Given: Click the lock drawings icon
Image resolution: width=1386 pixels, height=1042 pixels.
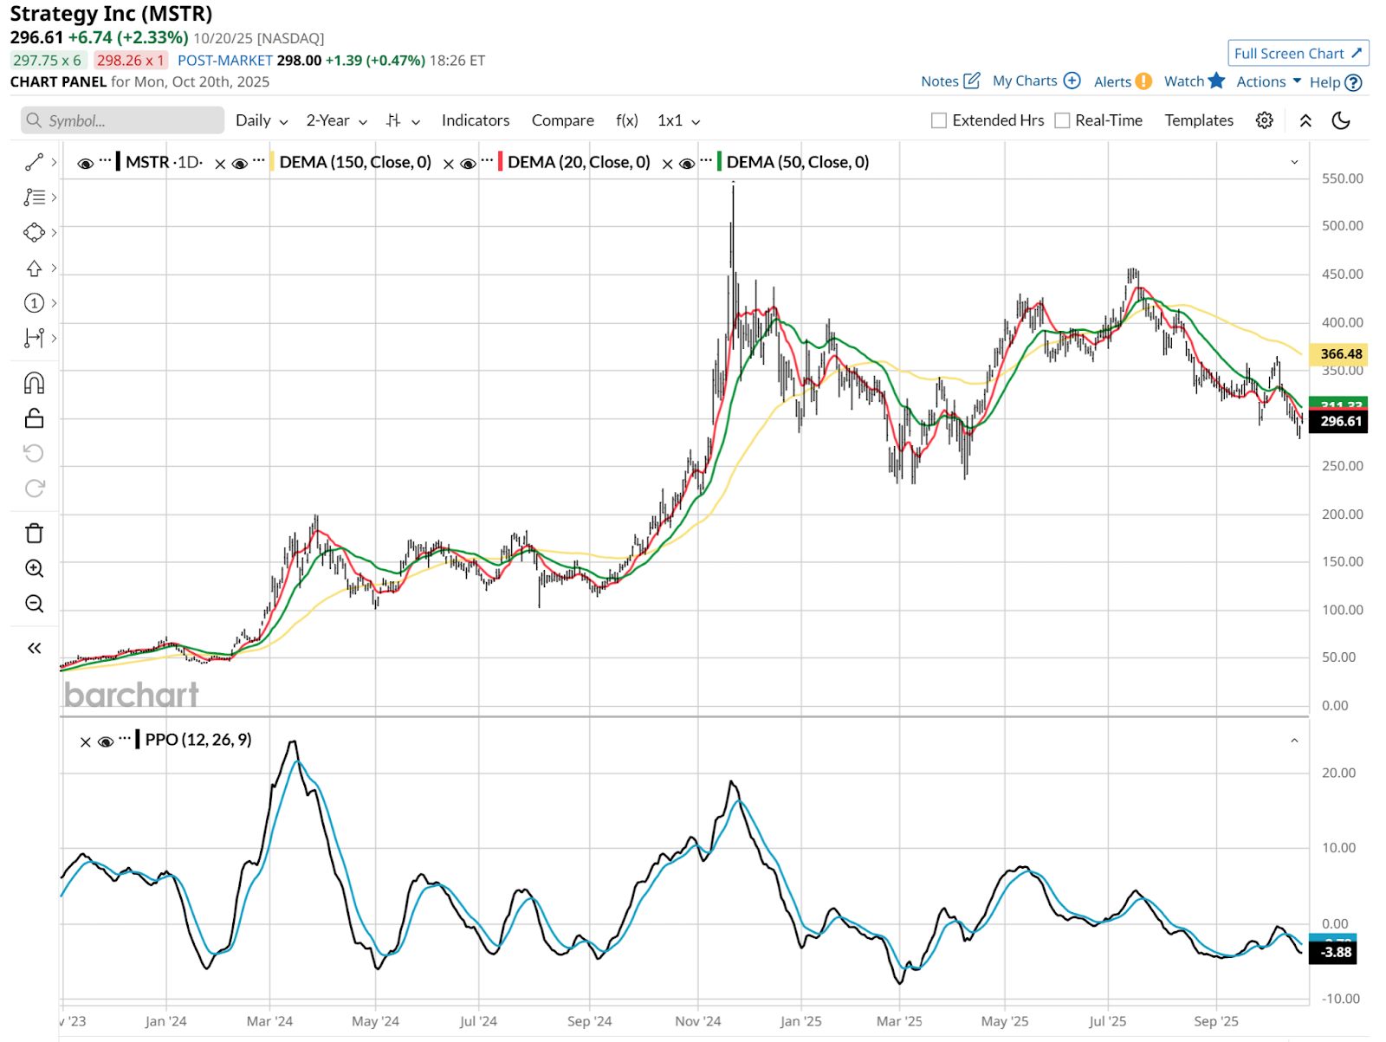Looking at the screenshot, I should pos(34,418).
